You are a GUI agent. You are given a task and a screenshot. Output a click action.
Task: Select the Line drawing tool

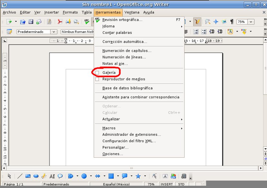click(20, 176)
